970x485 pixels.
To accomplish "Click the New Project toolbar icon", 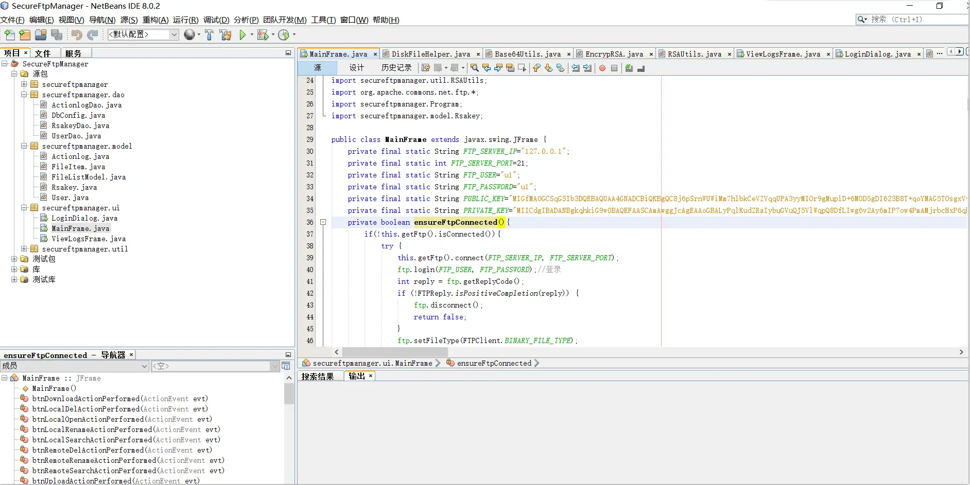I will click(x=25, y=35).
